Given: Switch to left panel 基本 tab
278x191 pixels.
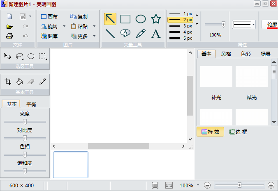Looking at the screenshot, I should pyautogui.click(x=12, y=104).
